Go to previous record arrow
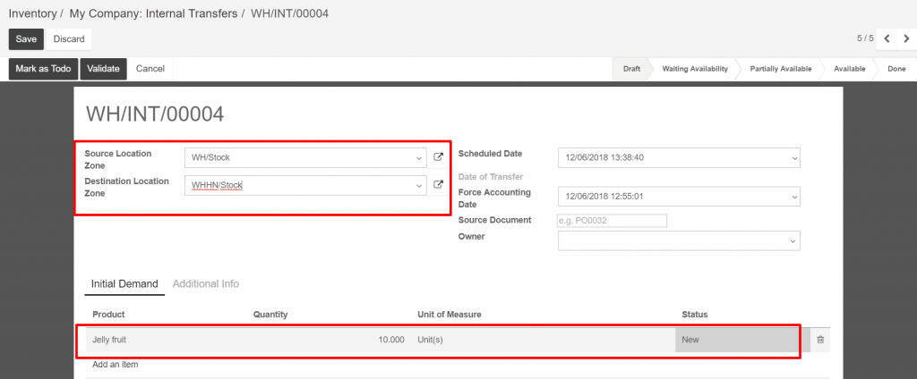Image resolution: width=917 pixels, height=379 pixels. (887, 39)
